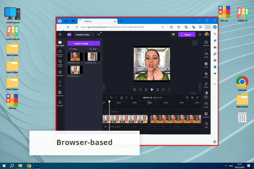Viewport: 254px width, 169px height.
Task: Split clip with the scissors icon
Action: (121, 97)
